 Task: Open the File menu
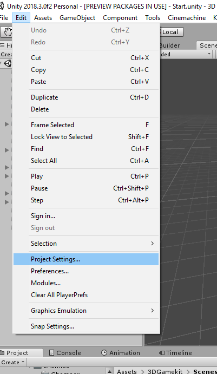pyautogui.click(x=4, y=18)
